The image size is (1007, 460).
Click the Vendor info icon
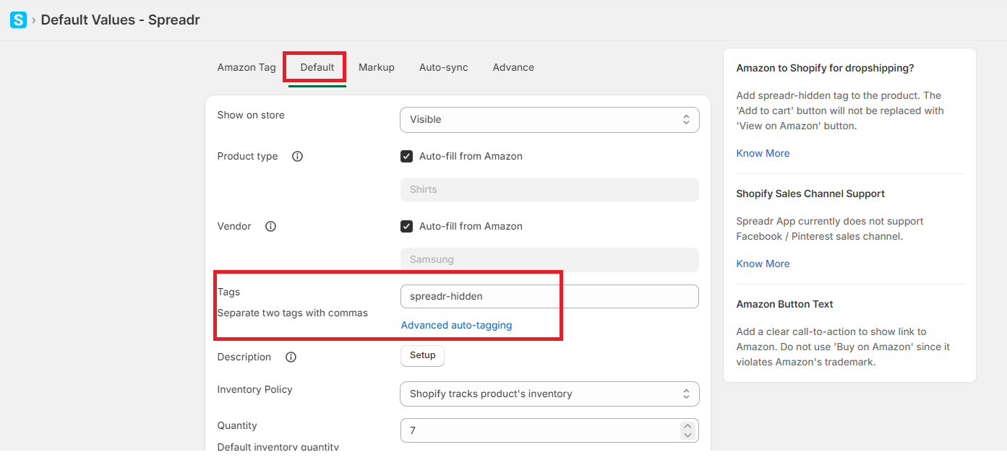270,226
